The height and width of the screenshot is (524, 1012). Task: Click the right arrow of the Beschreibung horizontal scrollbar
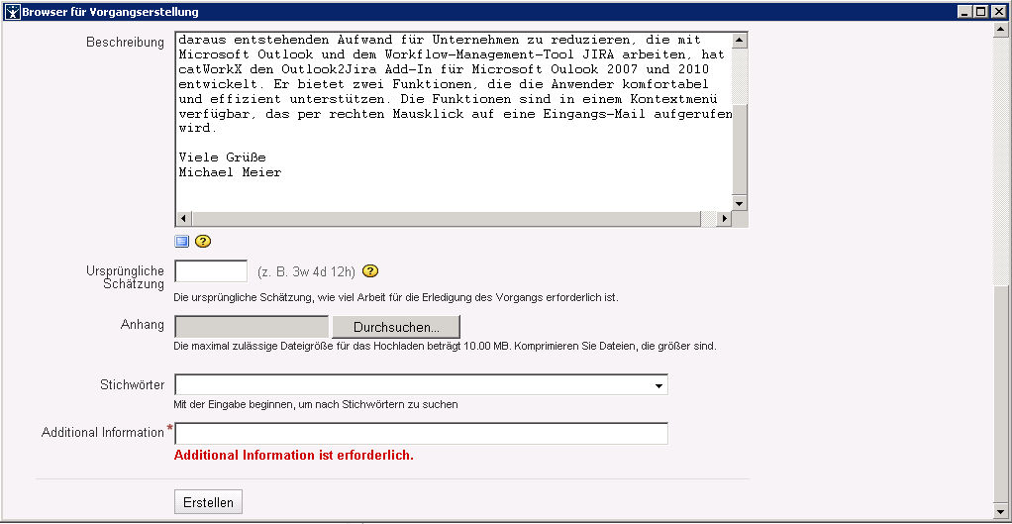[724, 219]
